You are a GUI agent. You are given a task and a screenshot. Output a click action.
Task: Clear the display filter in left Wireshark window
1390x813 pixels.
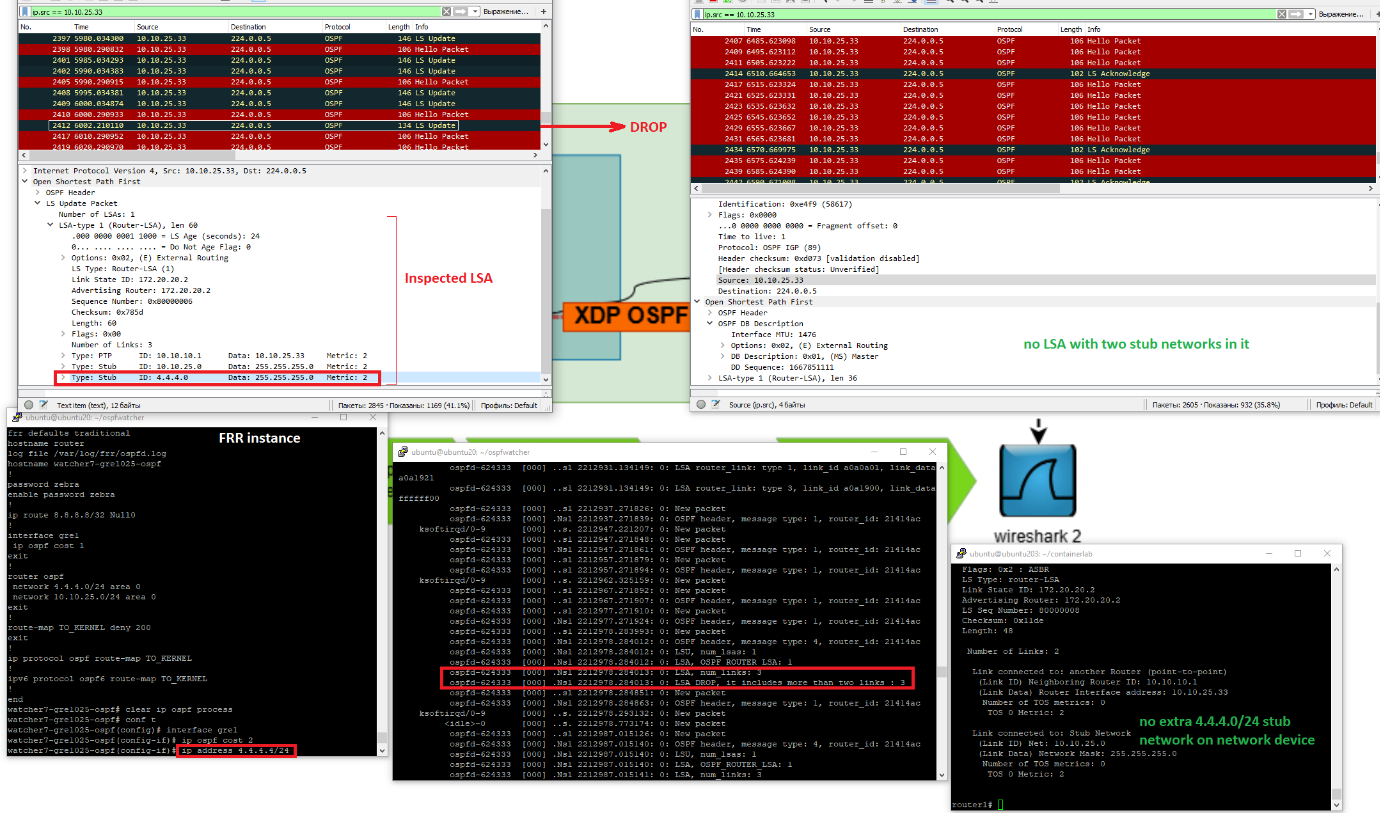point(446,12)
